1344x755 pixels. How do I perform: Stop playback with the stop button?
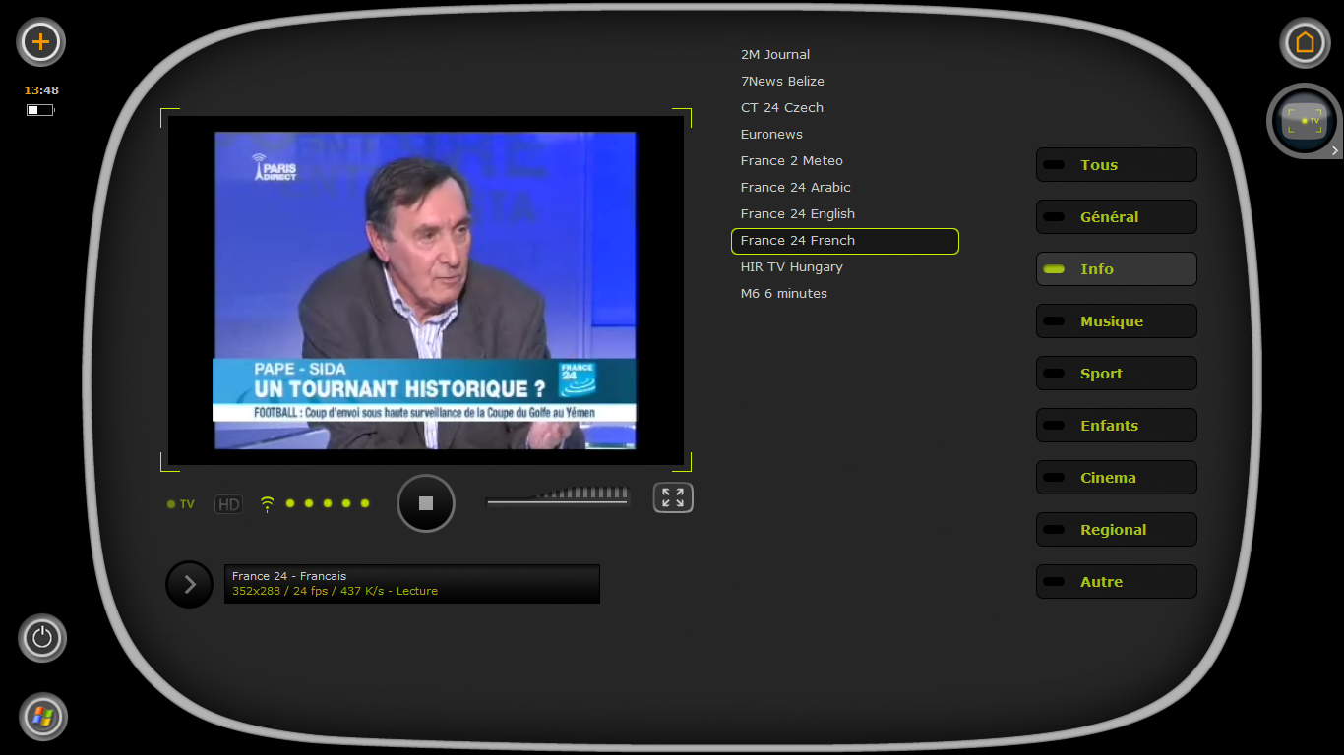pyautogui.click(x=426, y=503)
